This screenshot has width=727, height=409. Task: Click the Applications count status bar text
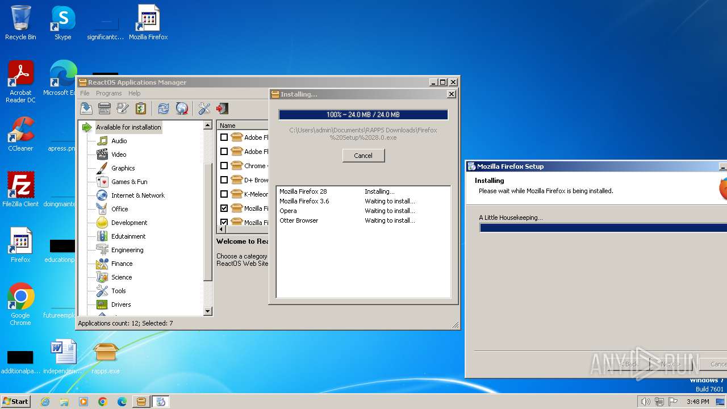[126, 323]
